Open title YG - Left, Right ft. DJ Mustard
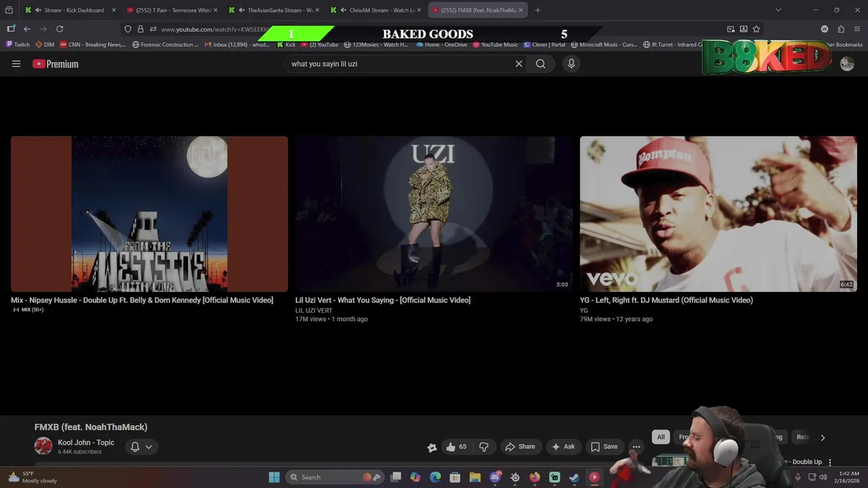This screenshot has width=868, height=488. (666, 300)
